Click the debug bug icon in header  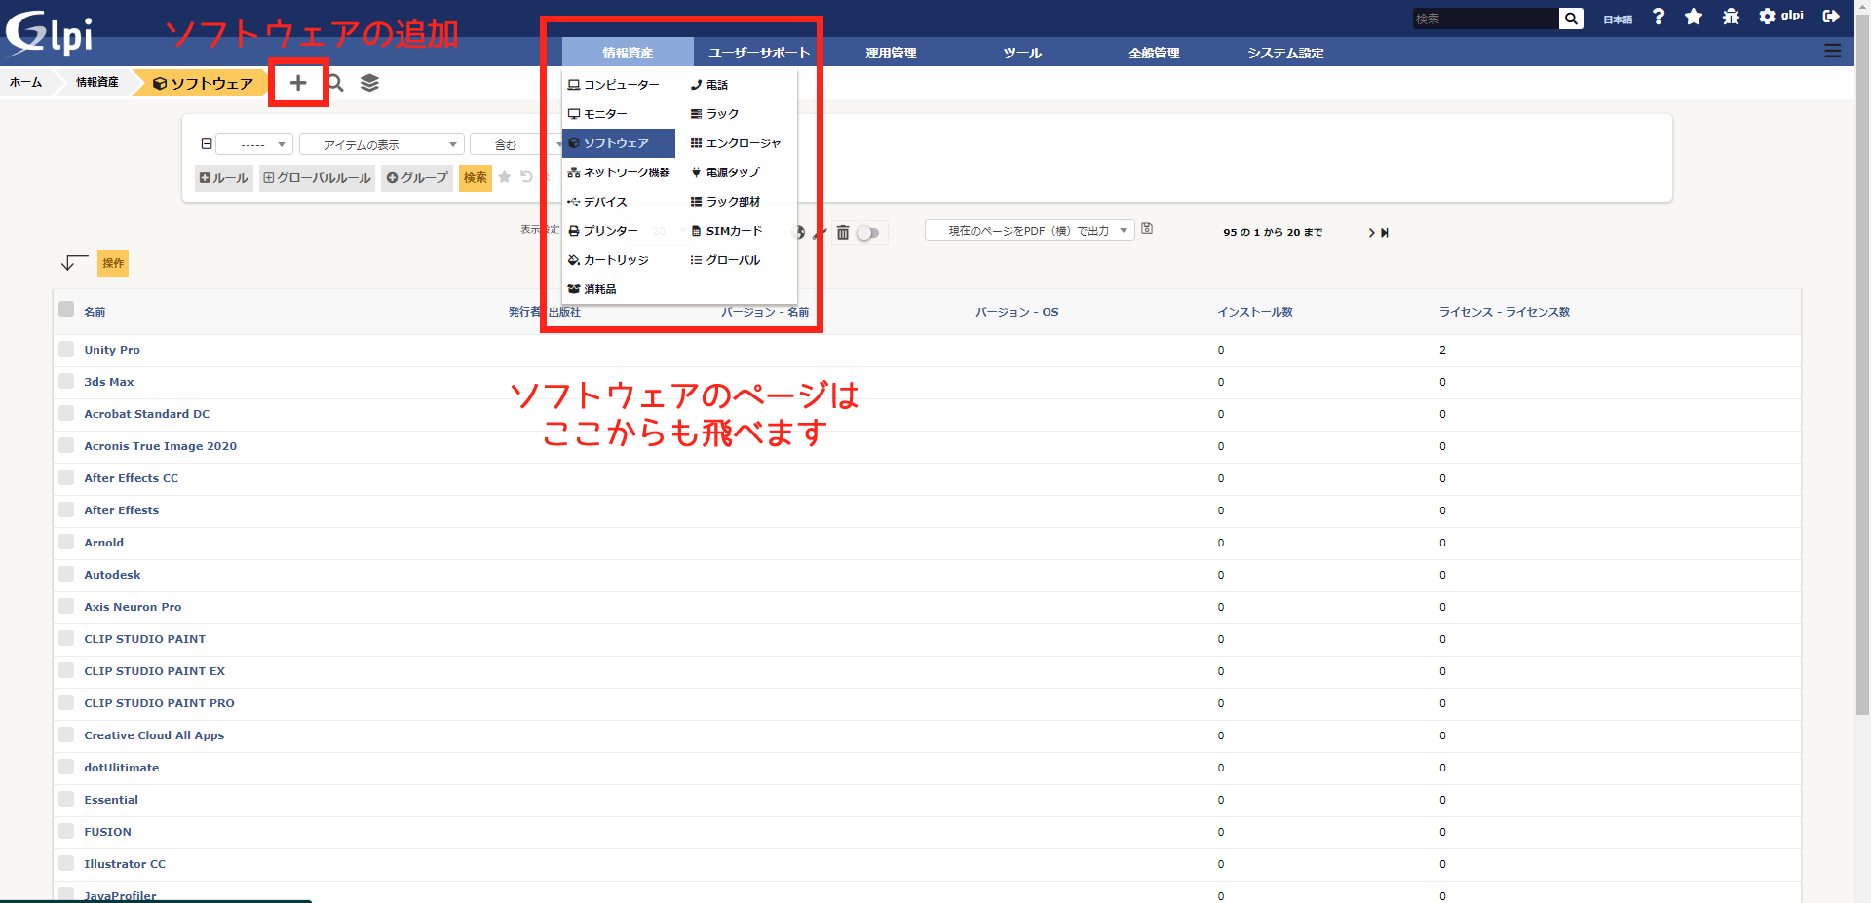coord(1731,17)
